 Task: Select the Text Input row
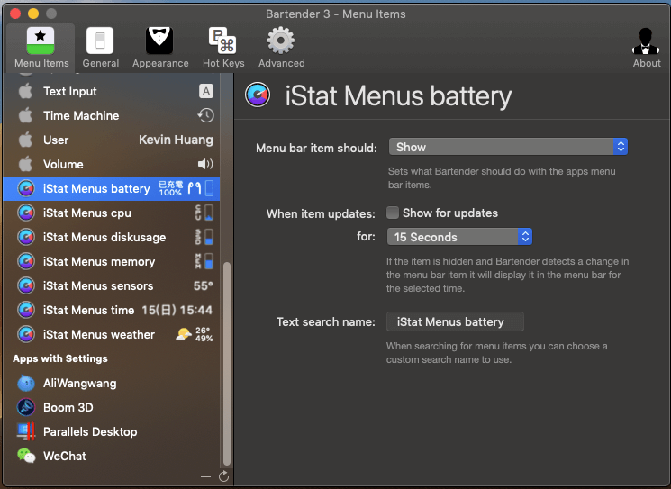point(112,91)
